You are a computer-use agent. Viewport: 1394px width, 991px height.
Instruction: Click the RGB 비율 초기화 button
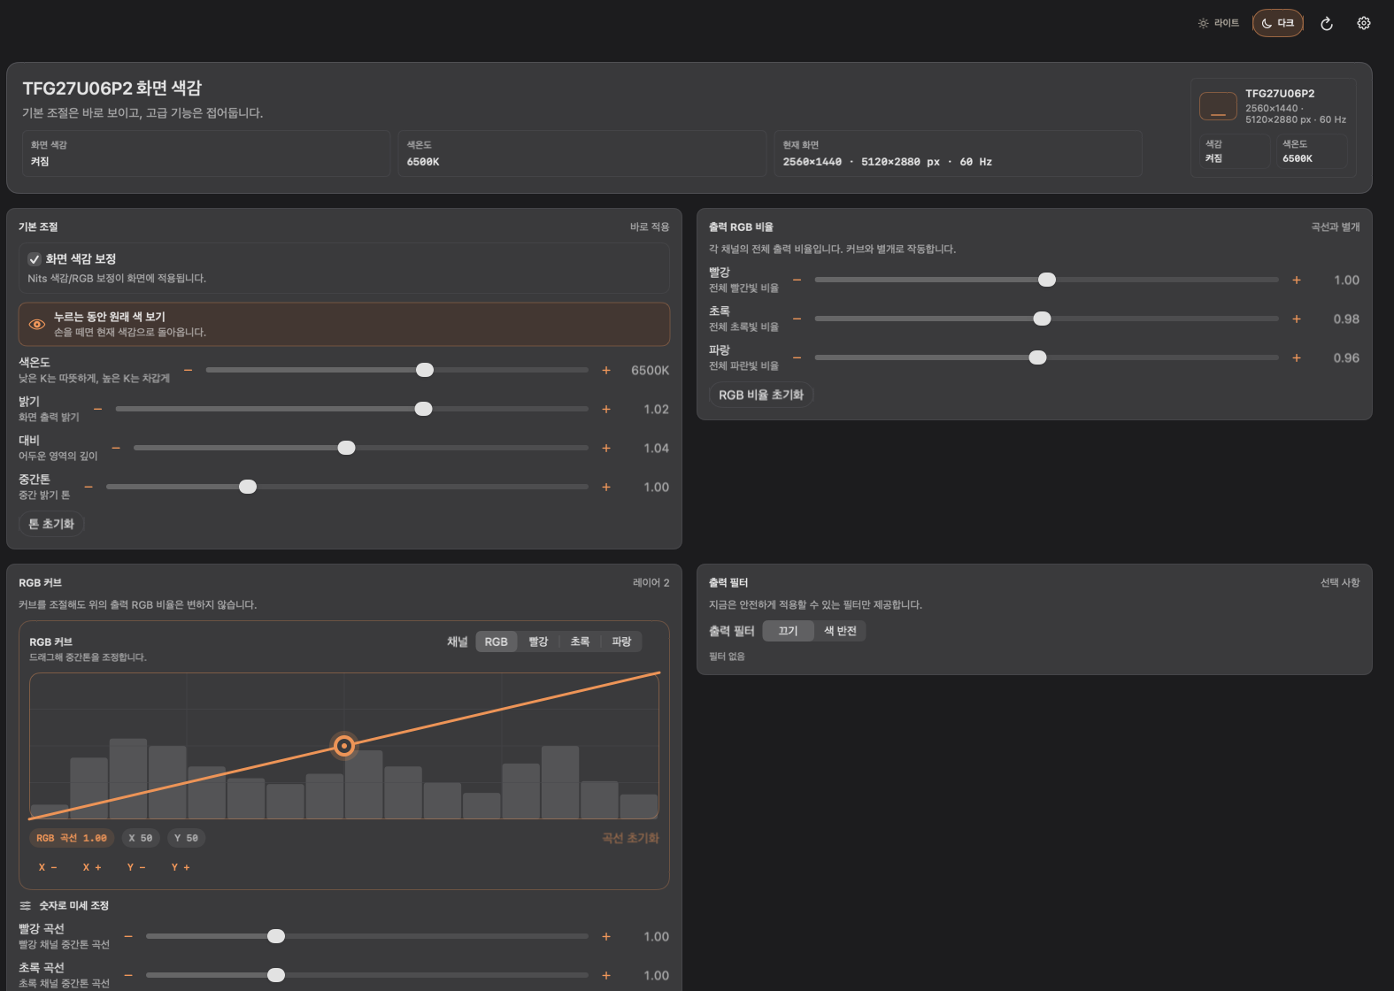761,395
